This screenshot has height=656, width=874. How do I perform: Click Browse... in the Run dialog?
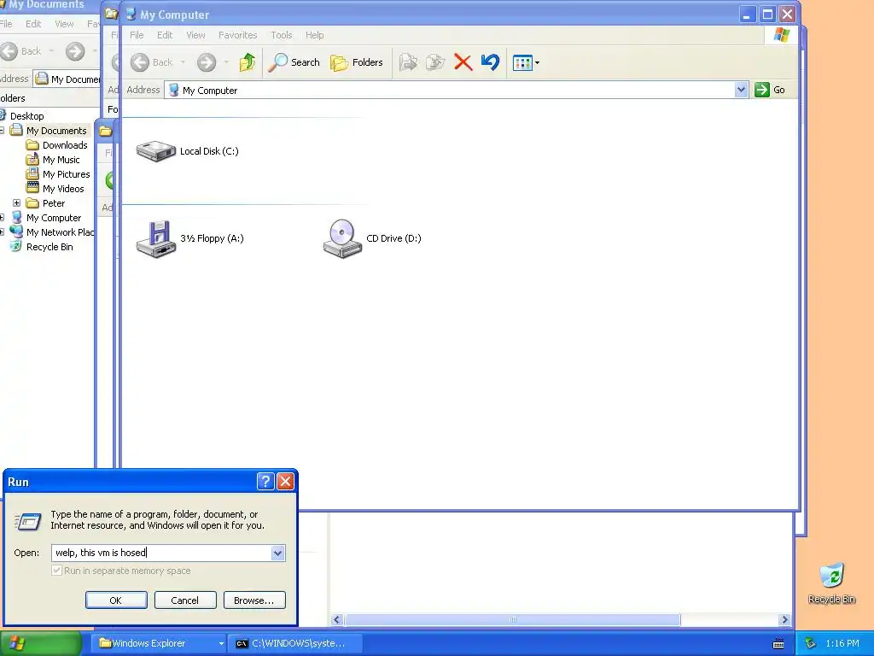254,600
